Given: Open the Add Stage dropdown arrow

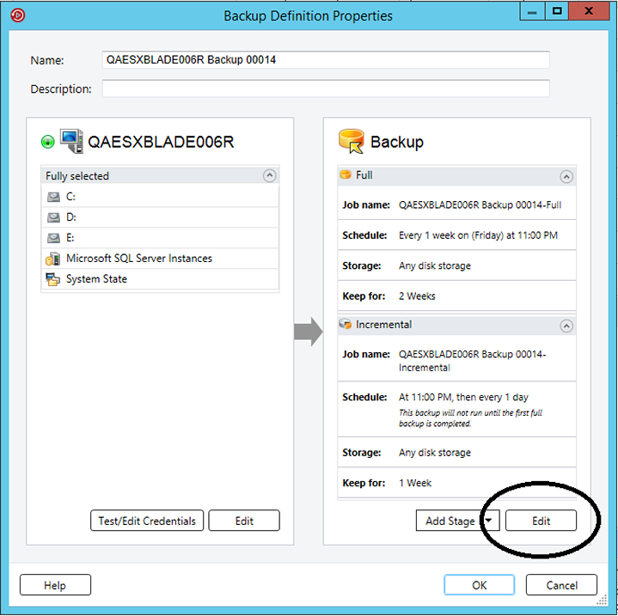Looking at the screenshot, I should click(x=489, y=521).
